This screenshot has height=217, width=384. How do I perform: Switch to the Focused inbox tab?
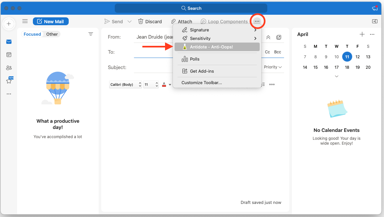[x=32, y=34]
